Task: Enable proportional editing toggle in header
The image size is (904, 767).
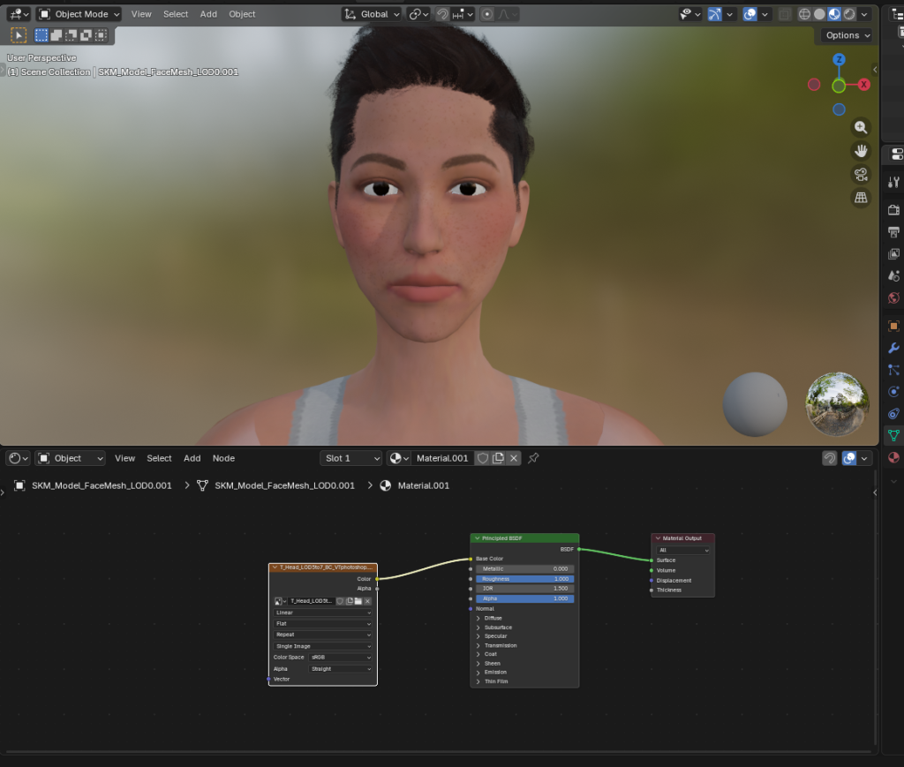Action: 487,14
